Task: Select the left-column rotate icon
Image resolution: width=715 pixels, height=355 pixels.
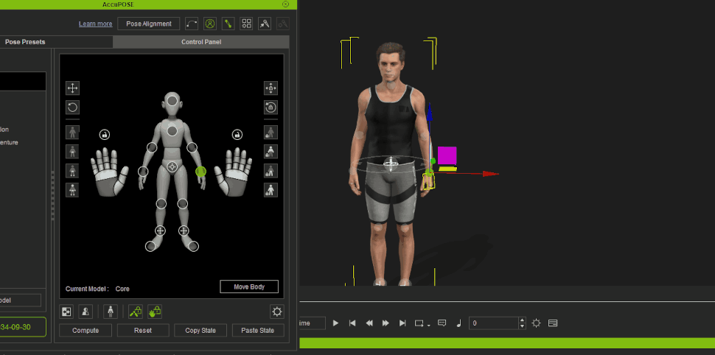Action: (x=72, y=108)
